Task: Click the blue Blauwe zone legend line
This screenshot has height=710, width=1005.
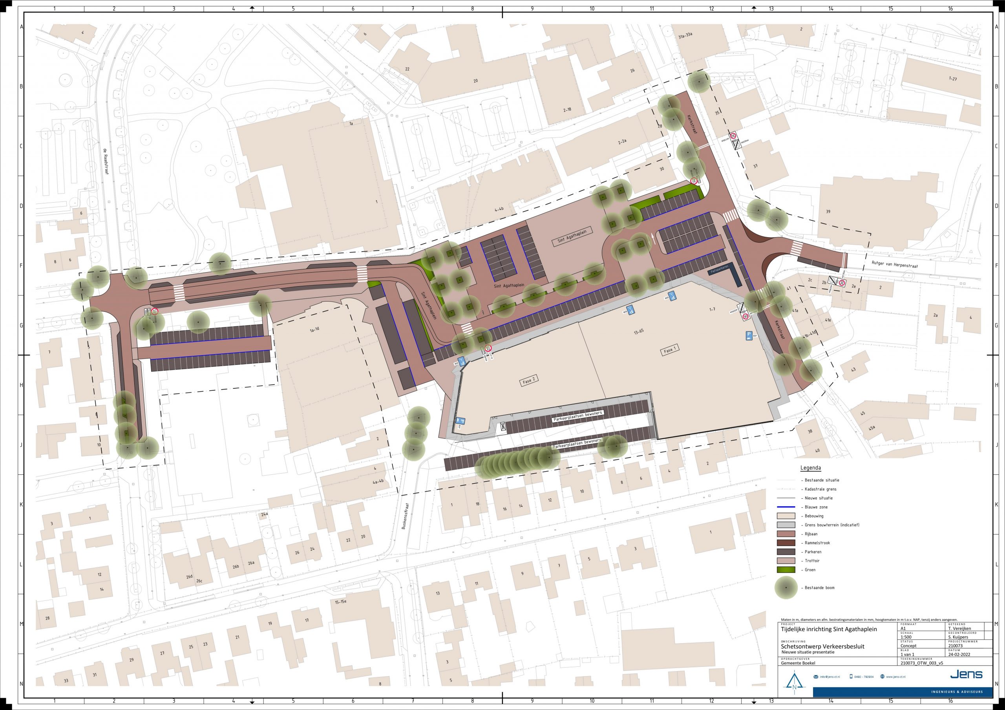Action: tap(786, 507)
